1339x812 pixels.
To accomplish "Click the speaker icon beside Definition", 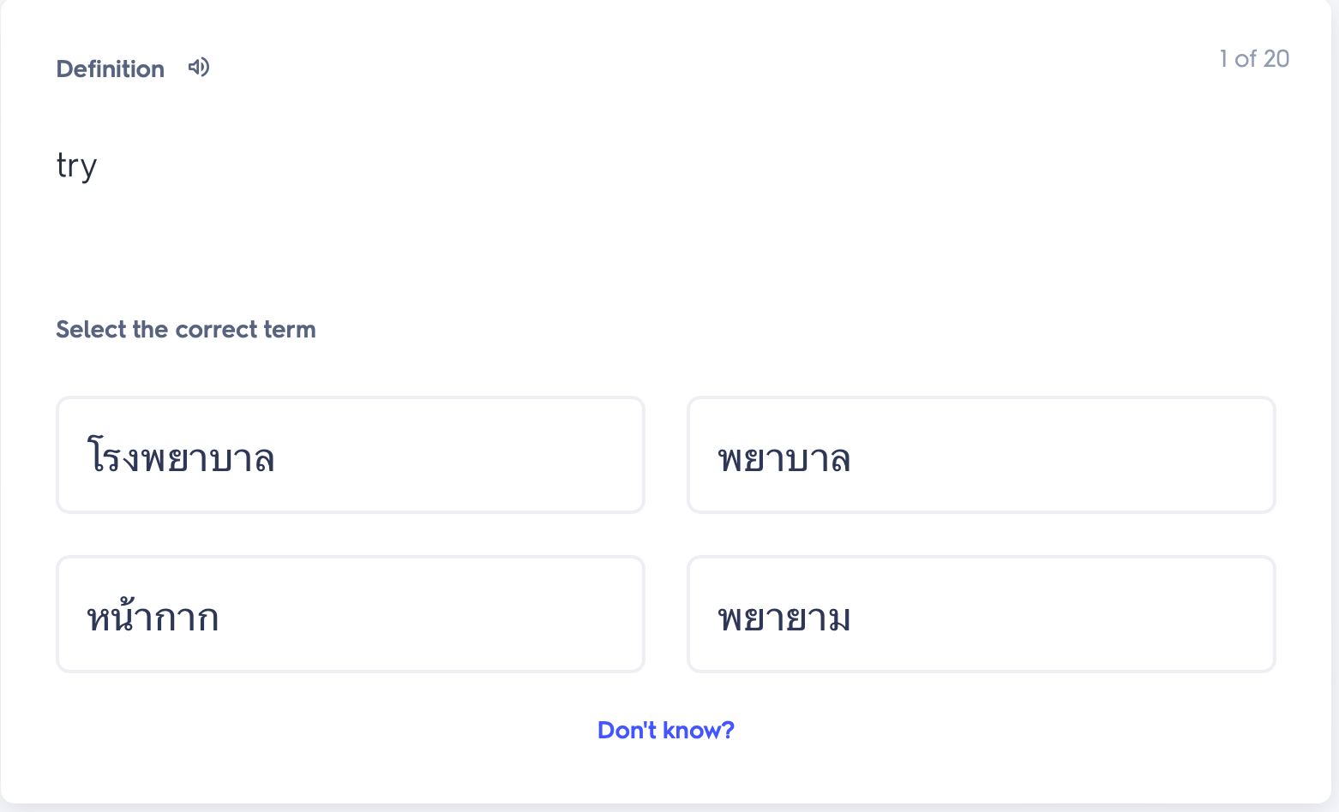I will click(199, 68).
